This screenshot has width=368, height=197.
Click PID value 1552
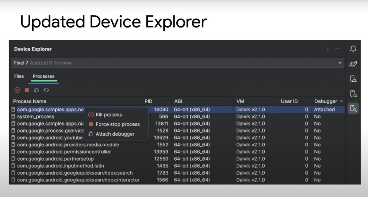[163, 144]
